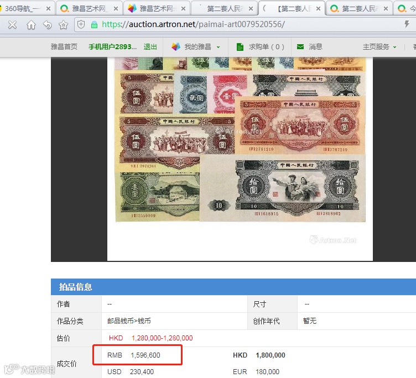Click the colorful 我的雅昌 logo icon
Viewport: 416px width, 378px height.
(175, 46)
